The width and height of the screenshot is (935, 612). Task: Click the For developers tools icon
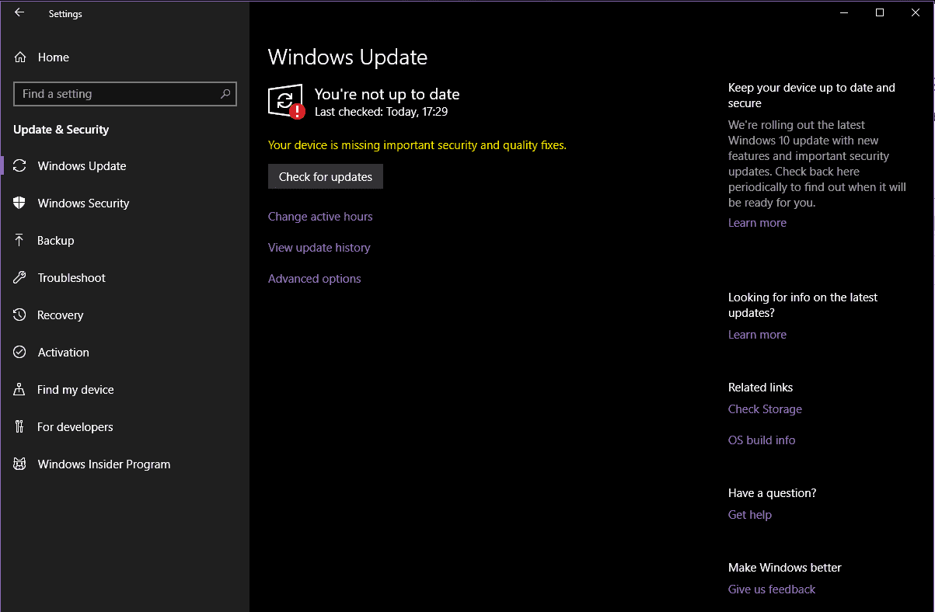point(20,426)
